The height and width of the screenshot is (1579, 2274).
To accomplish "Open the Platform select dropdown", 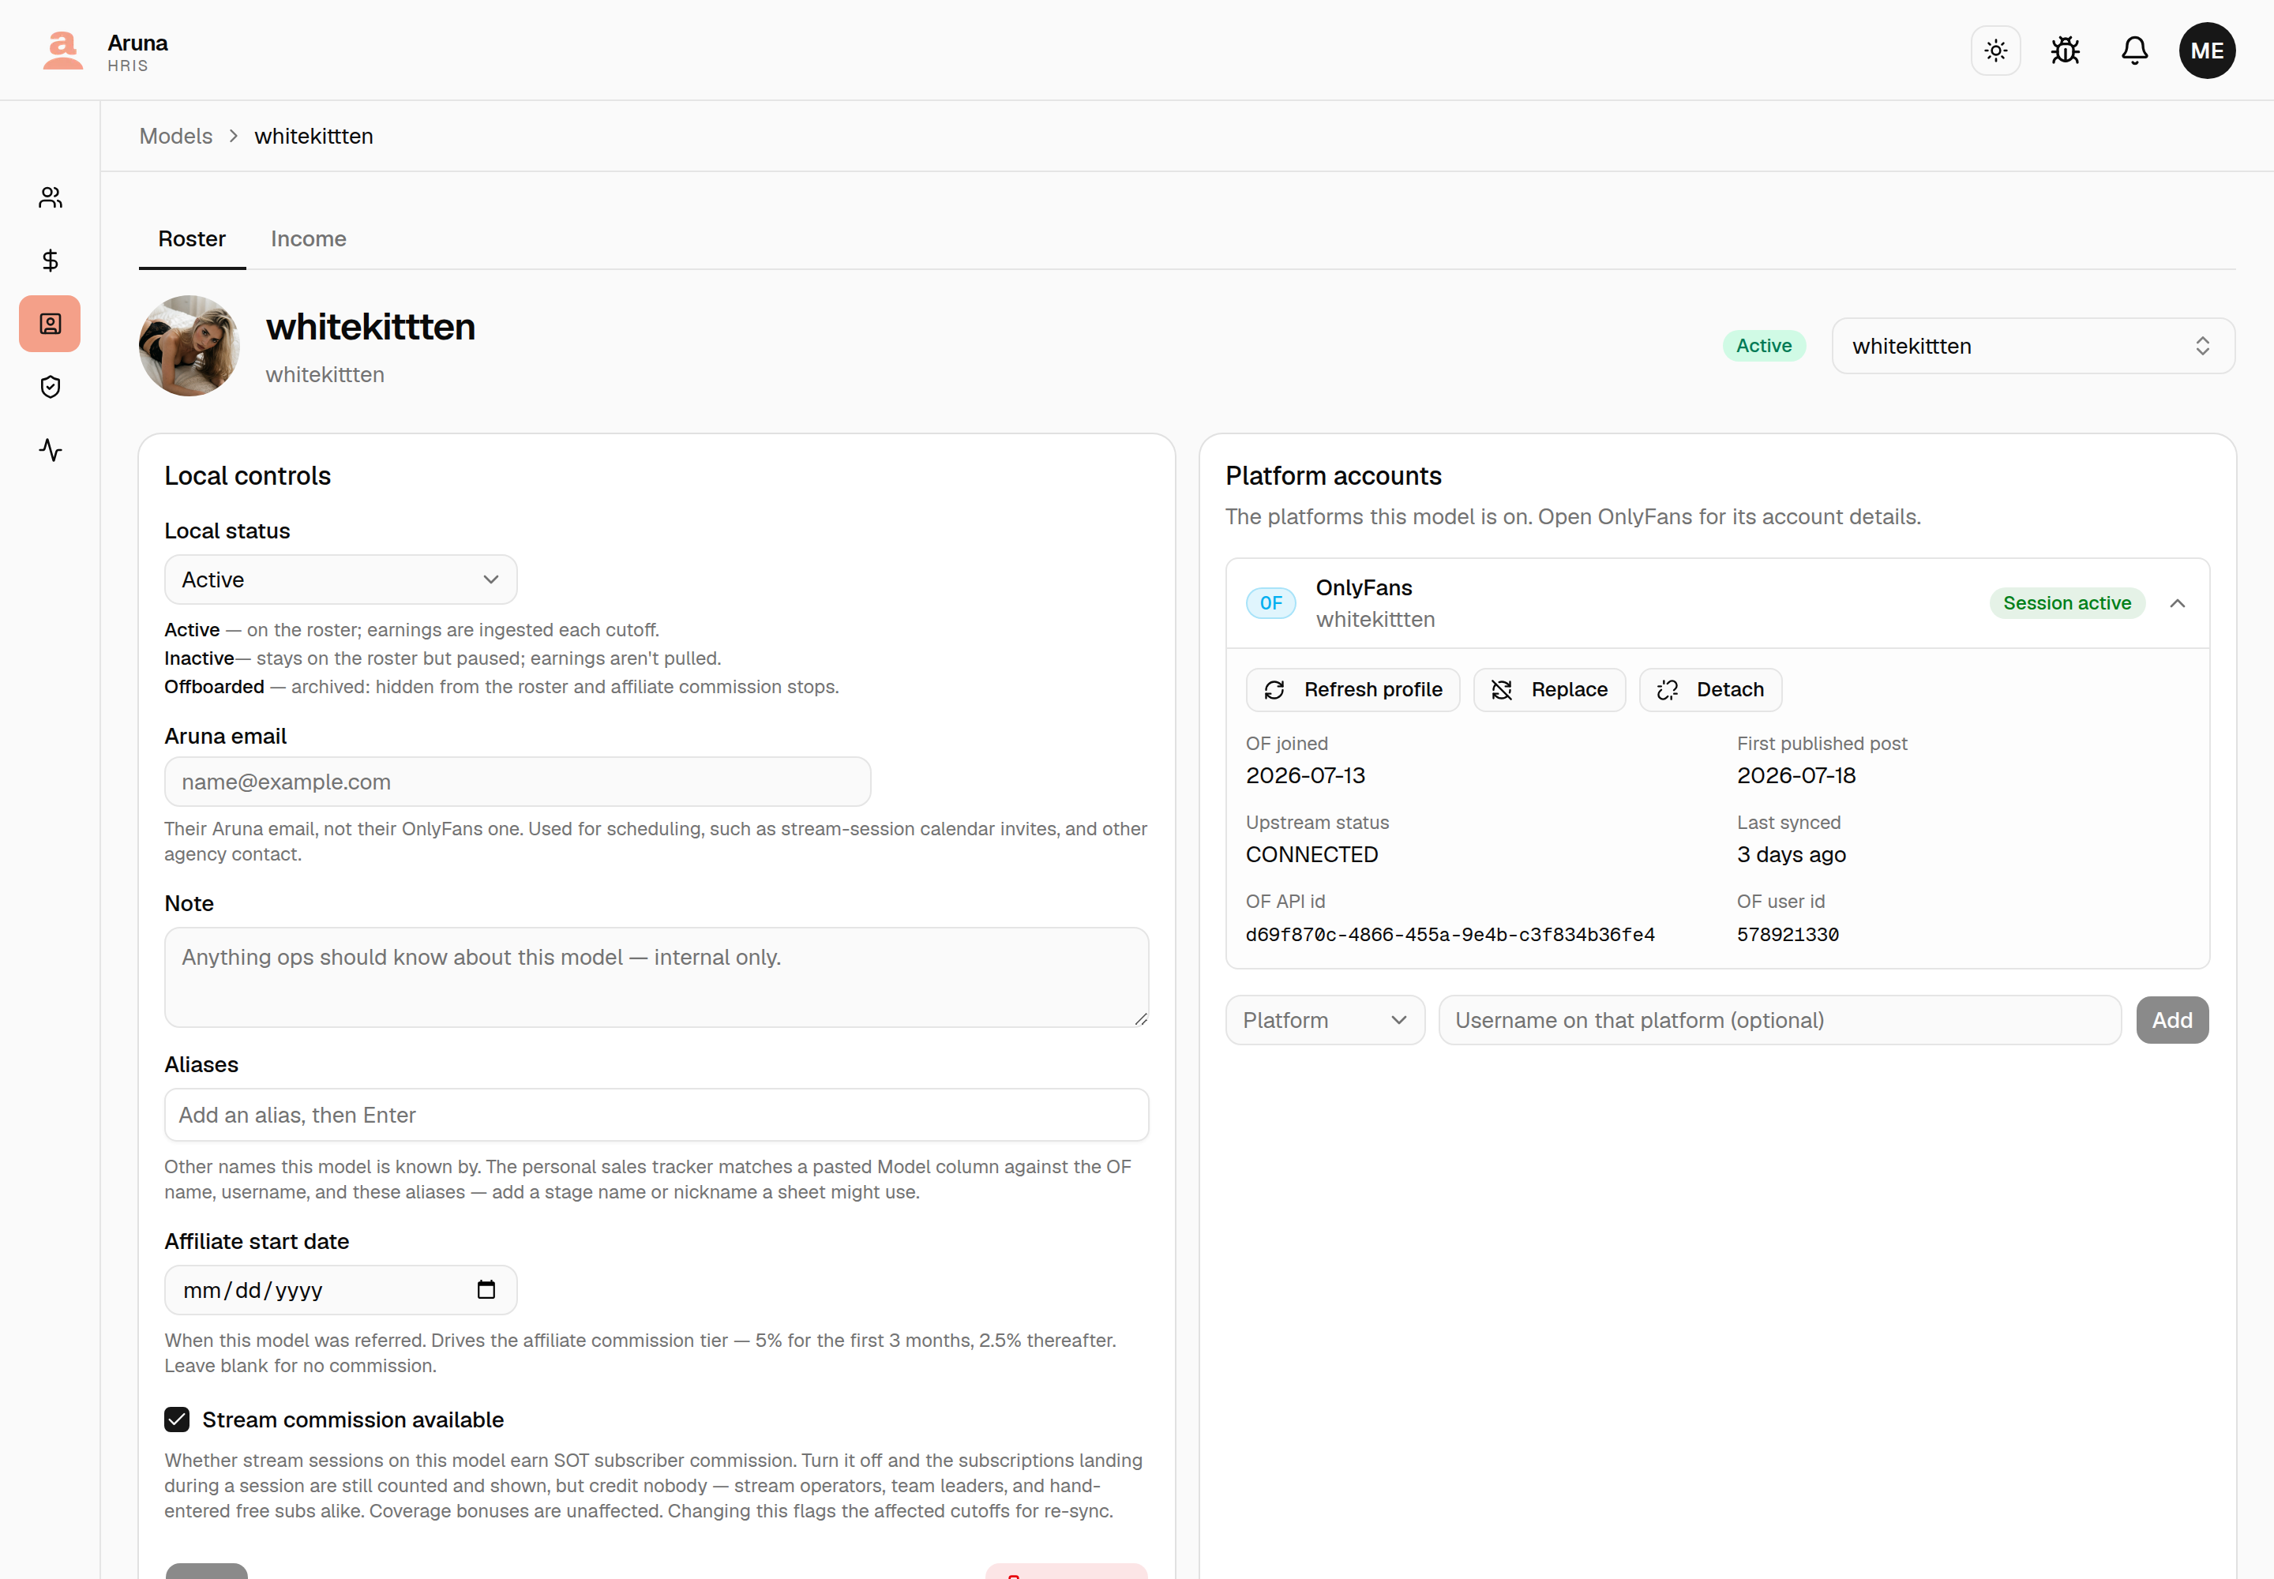I will [x=1324, y=1020].
